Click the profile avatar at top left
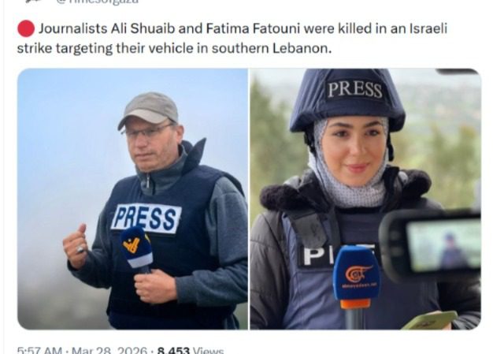Screen dimensions: 493x354 click(x=33, y=2)
